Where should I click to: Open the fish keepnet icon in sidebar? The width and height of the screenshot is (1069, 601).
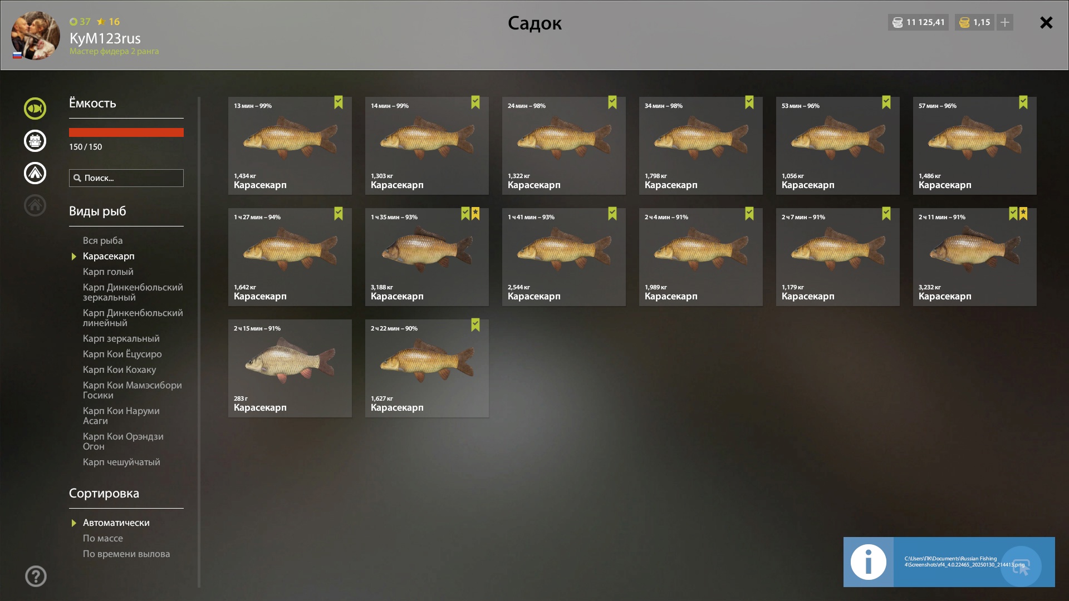click(x=35, y=109)
